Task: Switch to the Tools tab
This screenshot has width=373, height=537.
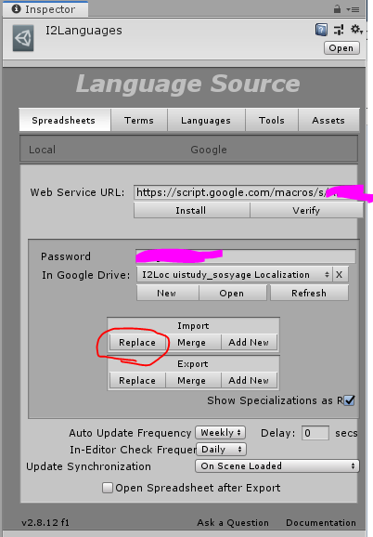Action: point(272,120)
